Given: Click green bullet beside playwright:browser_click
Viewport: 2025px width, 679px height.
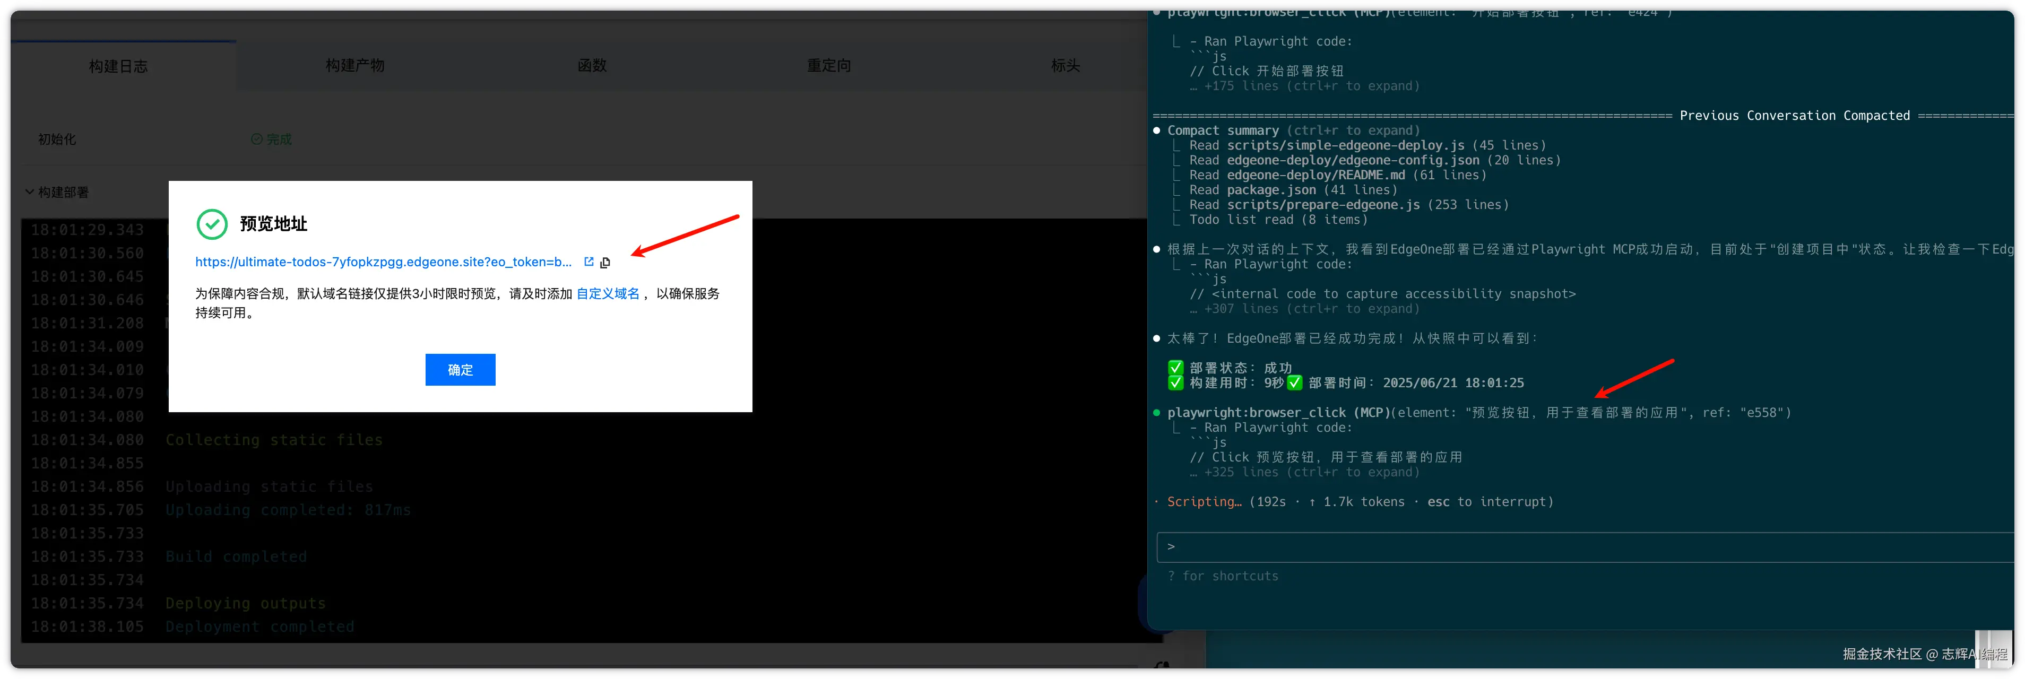Looking at the screenshot, I should coord(1156,413).
